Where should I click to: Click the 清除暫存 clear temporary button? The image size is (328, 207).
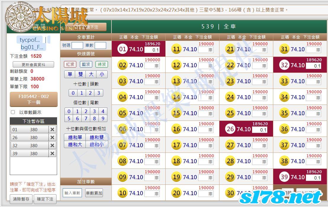21,199
